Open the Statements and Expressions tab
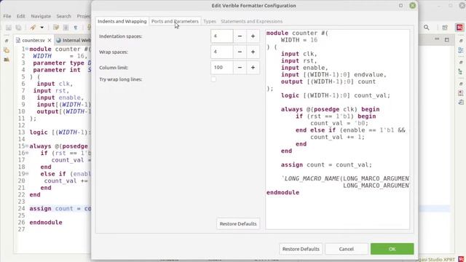 pyautogui.click(x=252, y=21)
